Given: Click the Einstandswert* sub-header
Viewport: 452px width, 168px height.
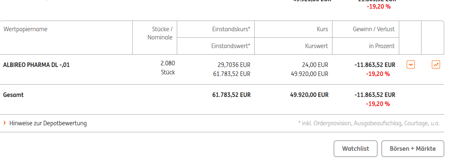Looking at the screenshot, I should coord(231,46).
